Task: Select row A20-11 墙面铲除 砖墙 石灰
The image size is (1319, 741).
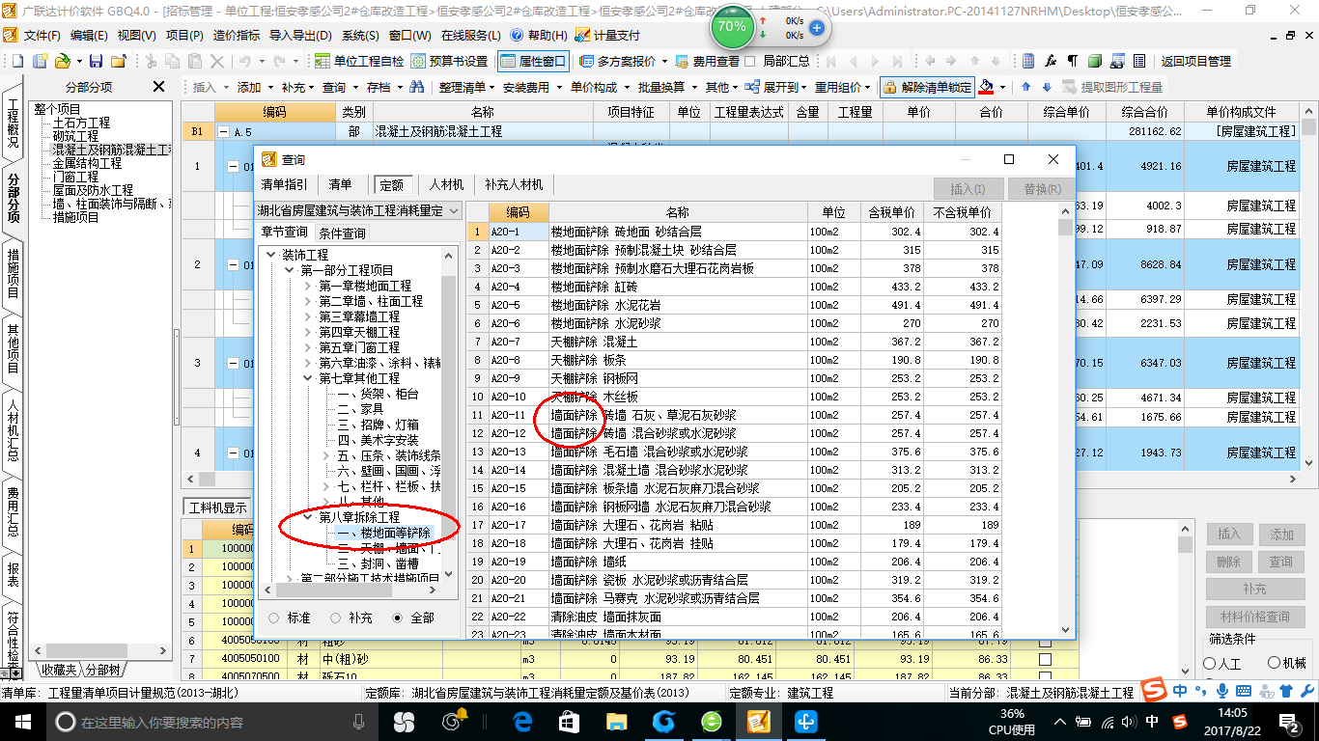Action: click(734, 415)
